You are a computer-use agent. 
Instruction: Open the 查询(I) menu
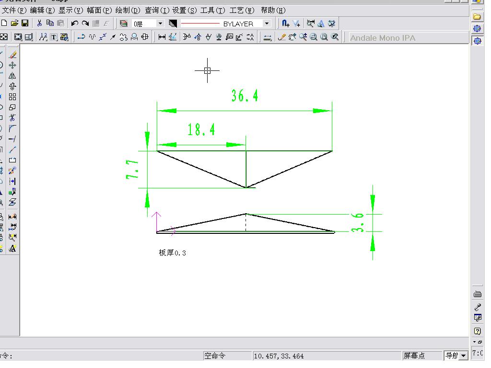tap(157, 11)
